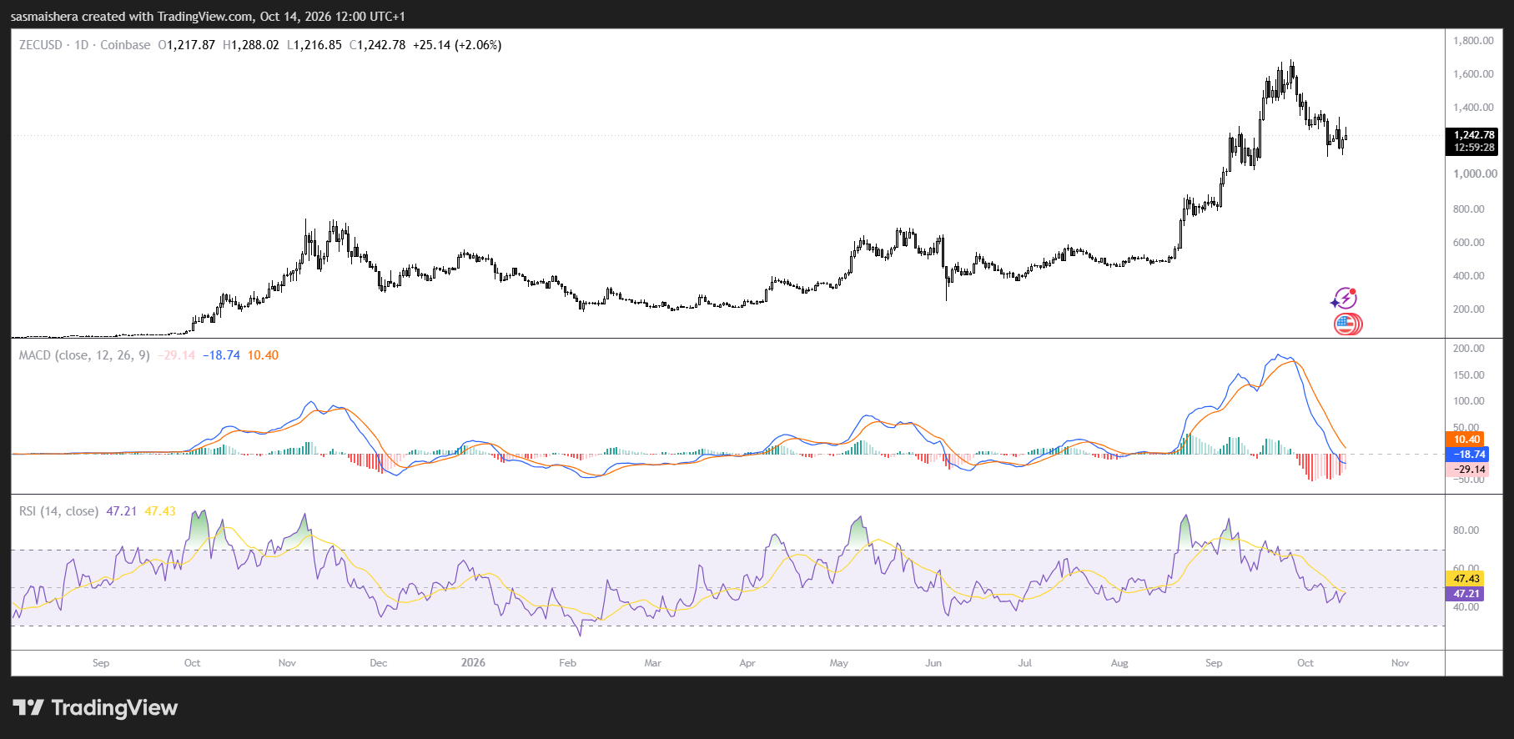Screen dimensions: 1514x739
Task: Click the purple lightning event icon
Action: (1344, 298)
